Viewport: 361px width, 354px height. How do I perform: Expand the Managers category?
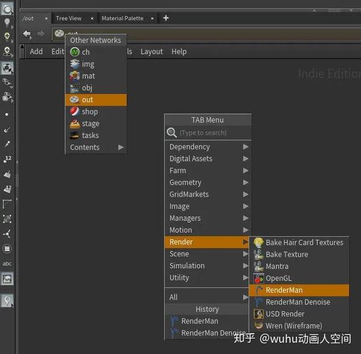tap(208, 218)
